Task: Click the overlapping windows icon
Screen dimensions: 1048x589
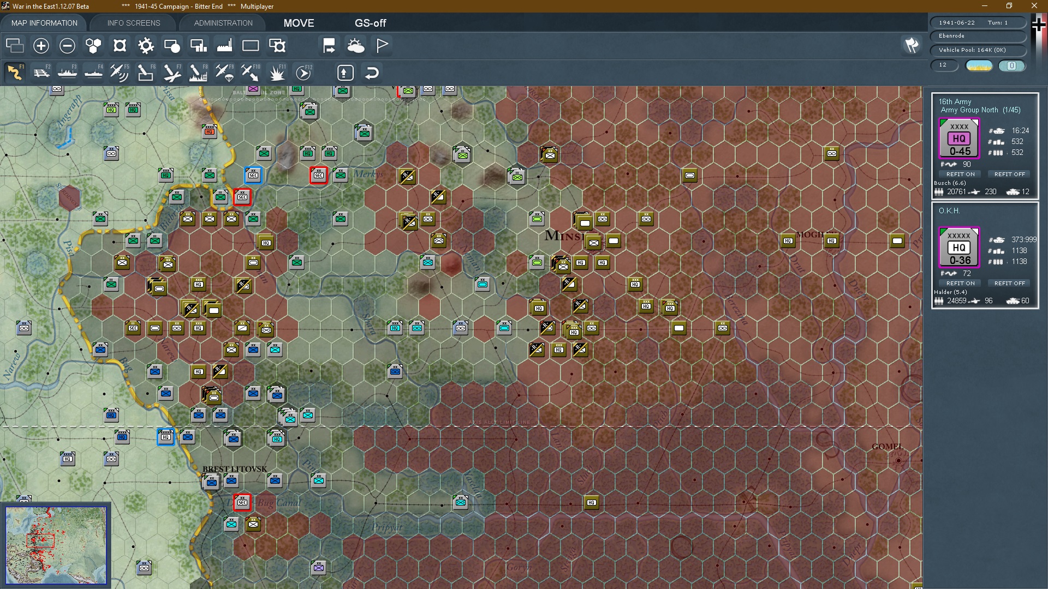Action: (x=15, y=45)
